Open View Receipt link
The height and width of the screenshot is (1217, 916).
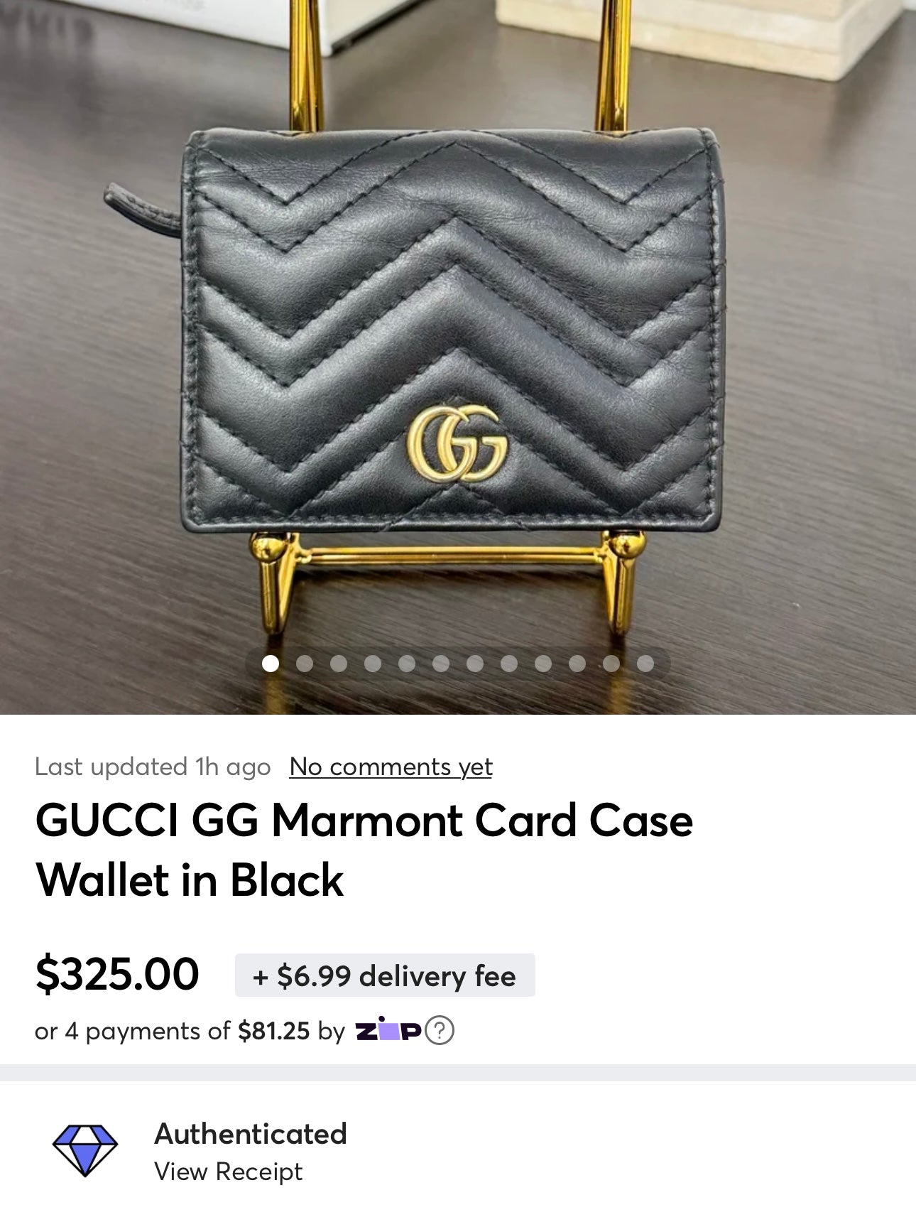[x=228, y=1172]
